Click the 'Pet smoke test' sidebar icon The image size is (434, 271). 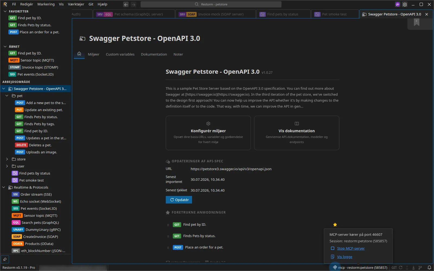[15, 180]
